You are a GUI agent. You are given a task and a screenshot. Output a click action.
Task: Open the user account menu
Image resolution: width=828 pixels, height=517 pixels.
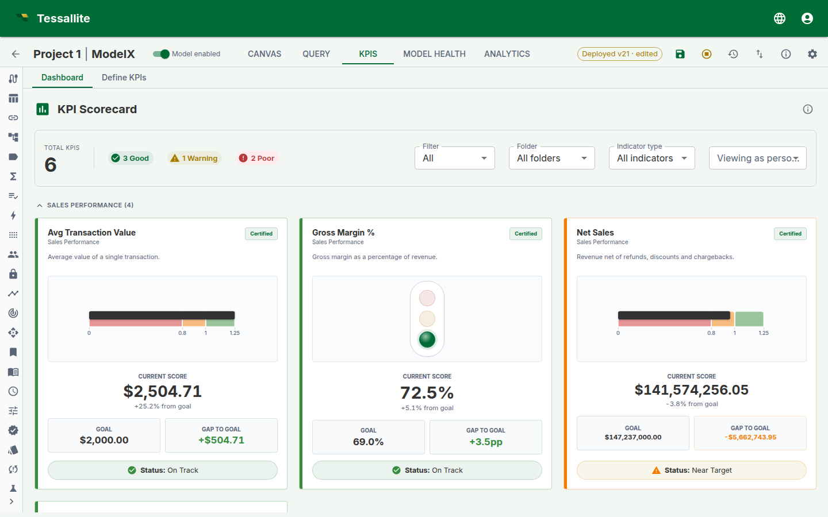pos(807,18)
